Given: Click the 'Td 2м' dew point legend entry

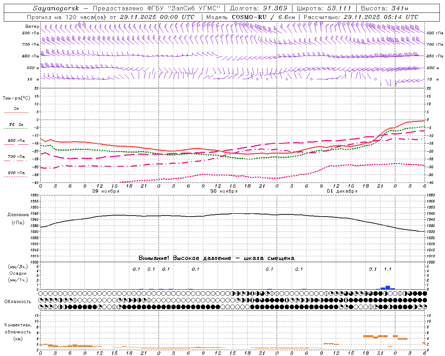Looking at the screenshot, I should pyautogui.click(x=16, y=124).
